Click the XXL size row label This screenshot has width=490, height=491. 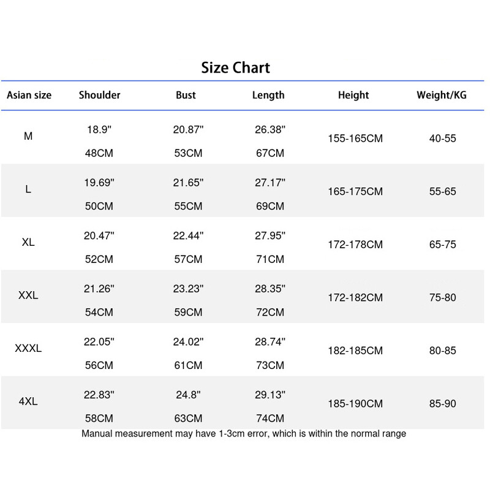coord(28,295)
